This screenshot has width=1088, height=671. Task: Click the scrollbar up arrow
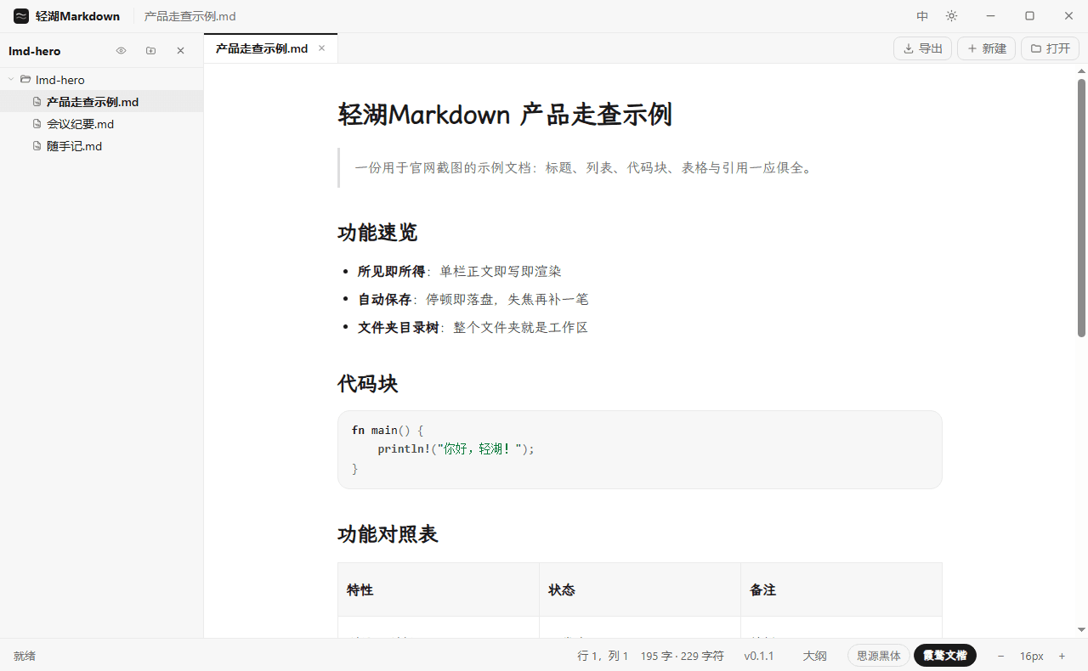1081,70
